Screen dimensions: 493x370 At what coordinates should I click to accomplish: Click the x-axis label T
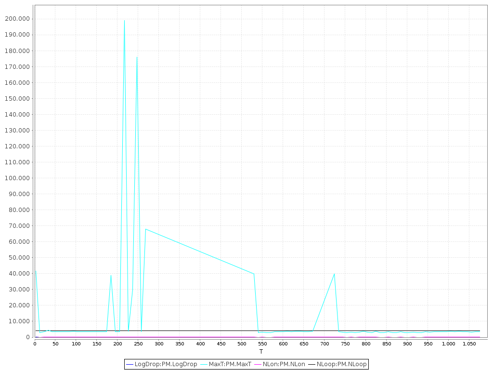(x=261, y=352)
